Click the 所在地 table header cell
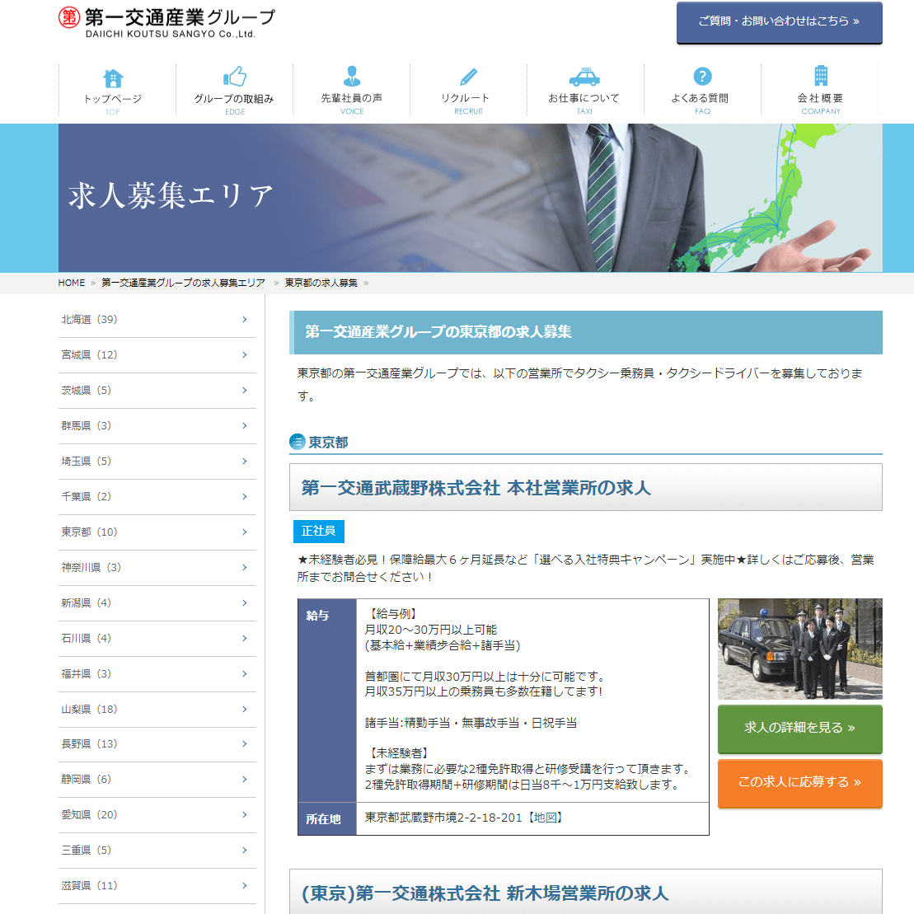 click(327, 819)
